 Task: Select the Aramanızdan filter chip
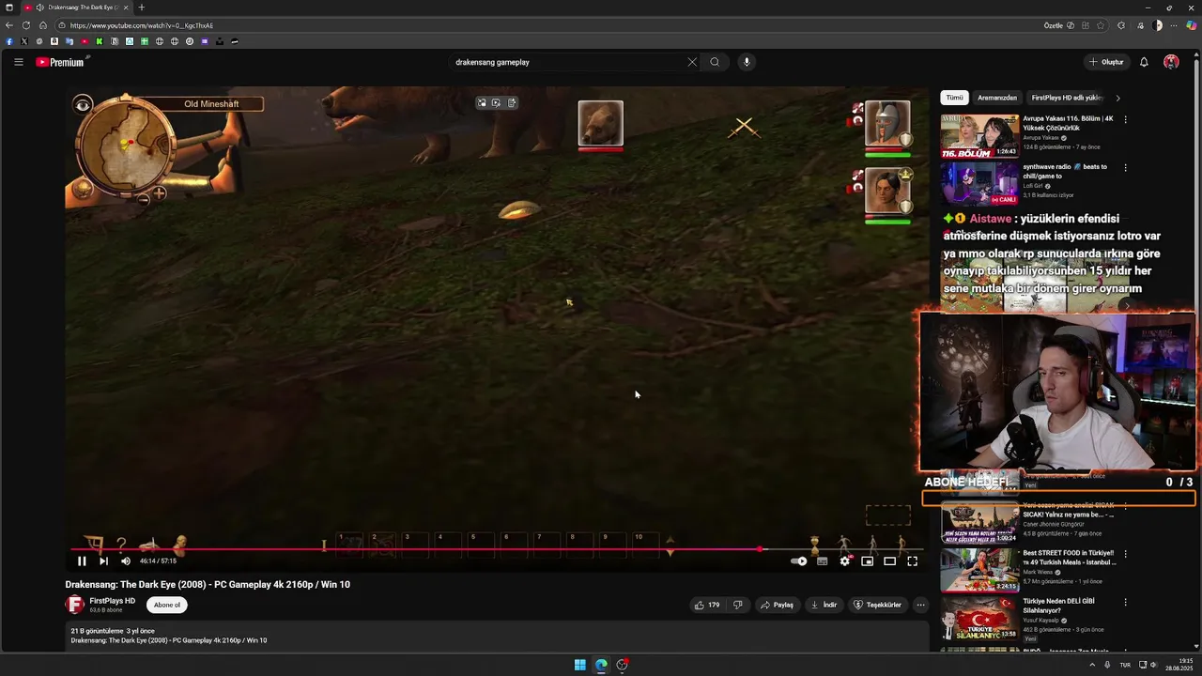click(997, 98)
